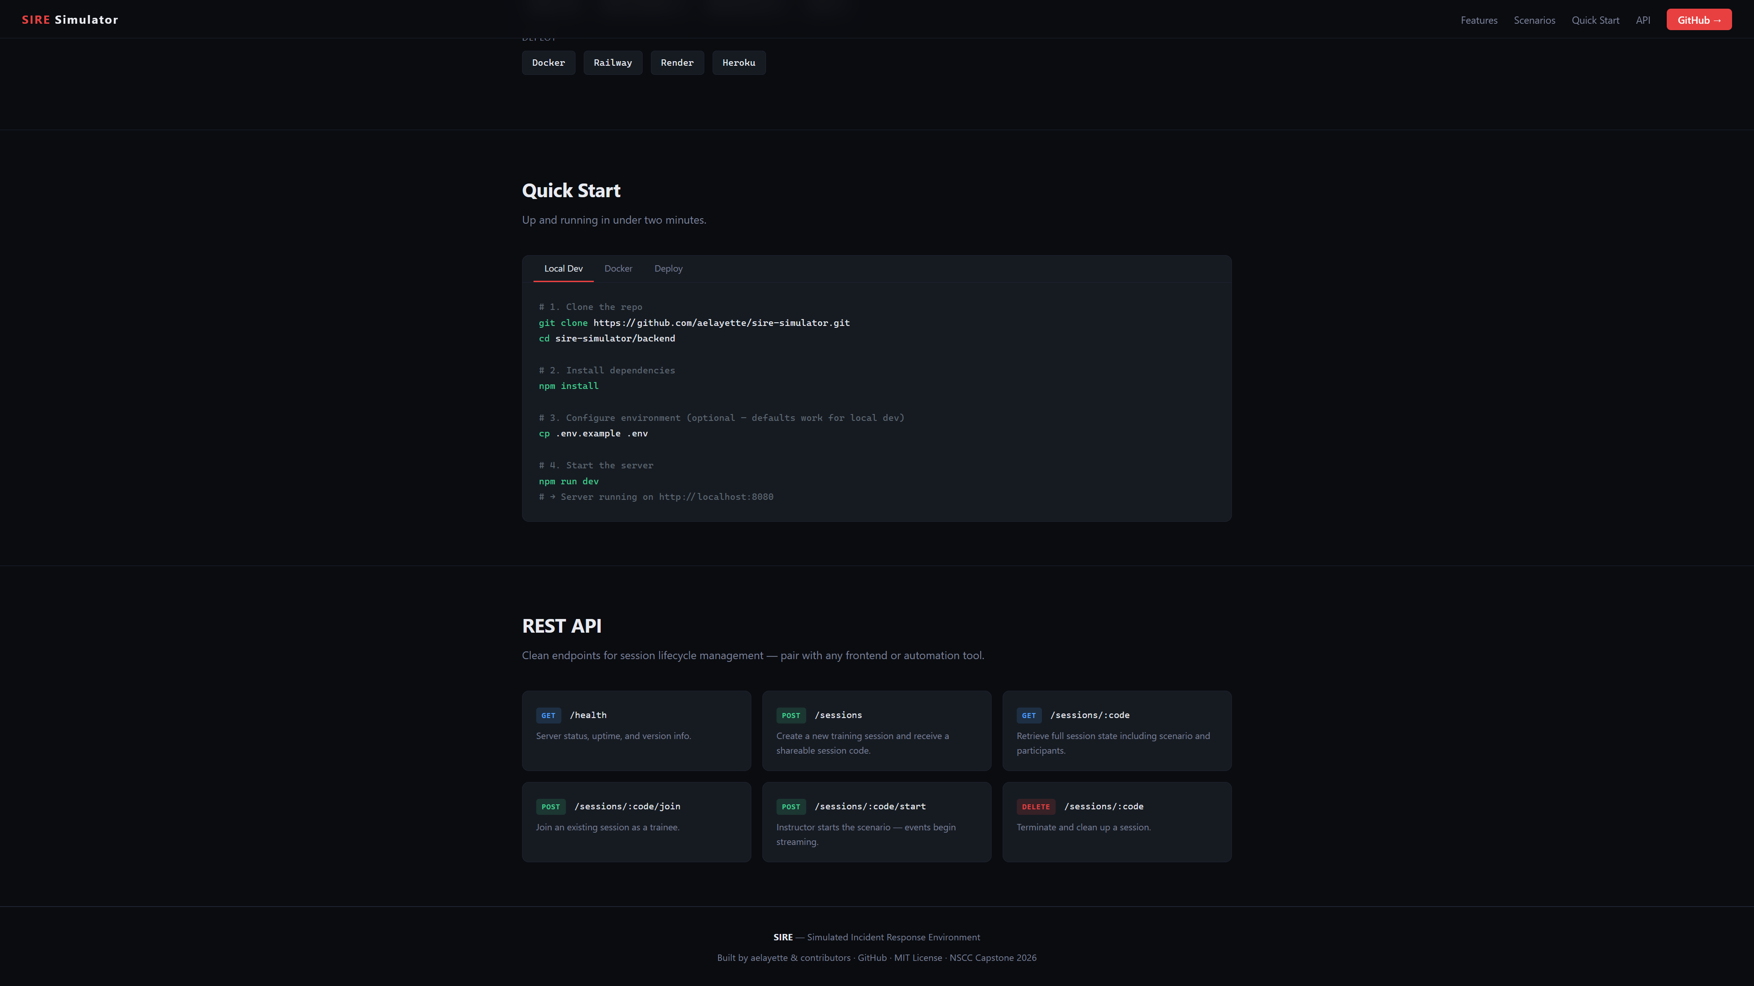Click the GitHub arrow button in header
The width and height of the screenshot is (1754, 986).
coord(1699,19)
